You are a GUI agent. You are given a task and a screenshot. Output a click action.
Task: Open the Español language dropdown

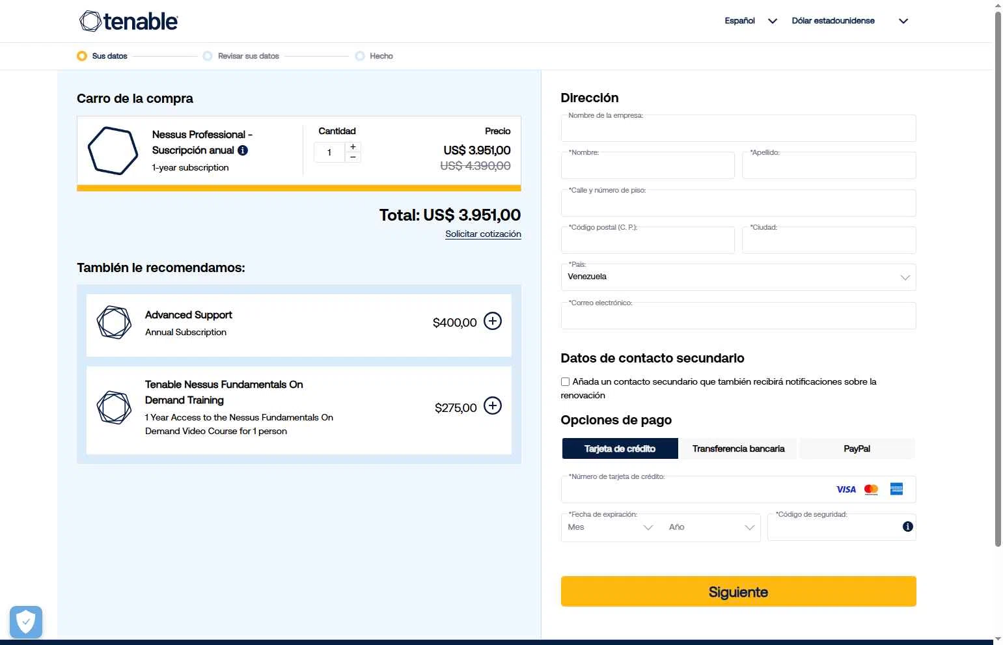click(x=750, y=21)
